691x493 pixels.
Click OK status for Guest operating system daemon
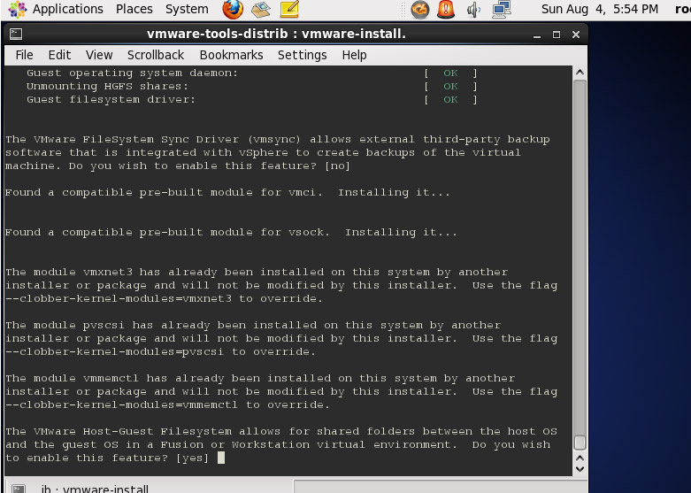pos(450,73)
